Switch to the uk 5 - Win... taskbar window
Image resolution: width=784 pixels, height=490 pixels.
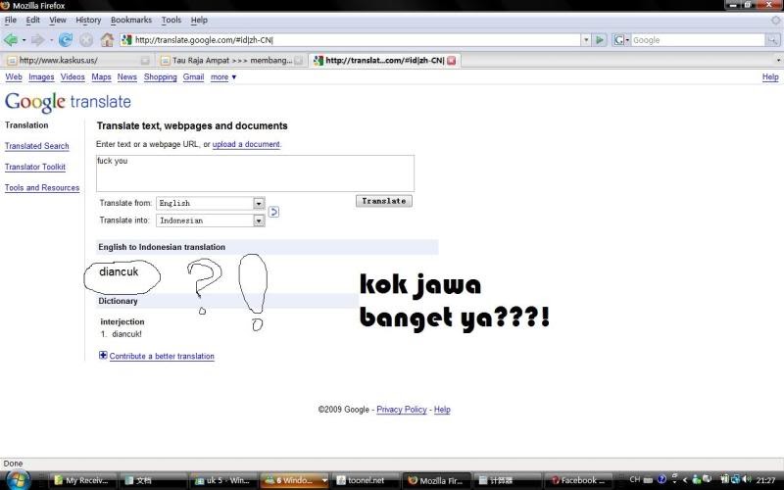224,480
